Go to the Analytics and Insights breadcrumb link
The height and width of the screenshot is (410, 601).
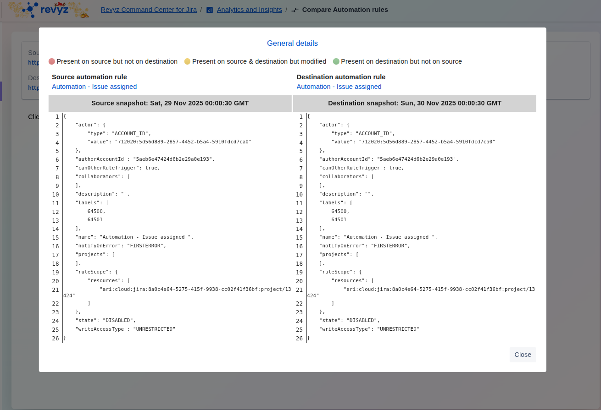(249, 10)
